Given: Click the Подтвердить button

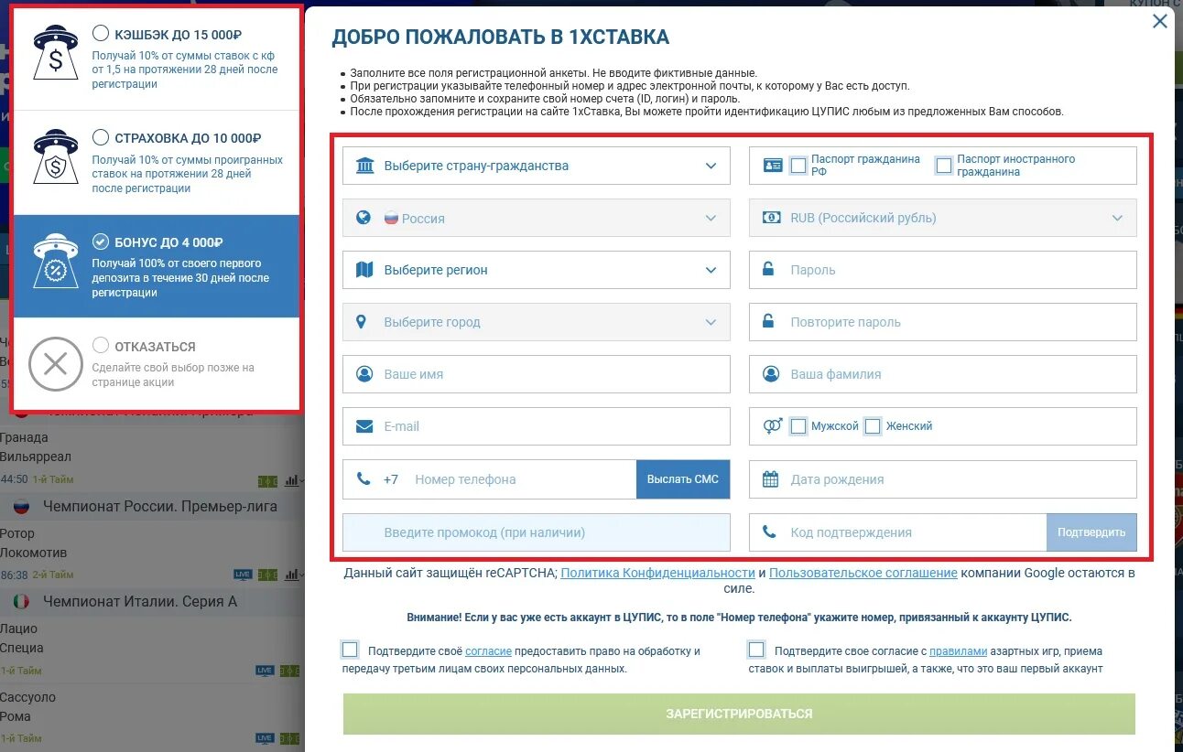Looking at the screenshot, I should click(x=1091, y=532).
